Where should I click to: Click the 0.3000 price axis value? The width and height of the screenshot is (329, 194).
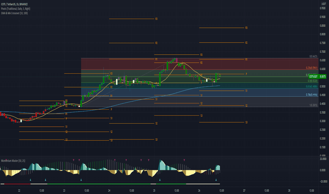pos(323,121)
